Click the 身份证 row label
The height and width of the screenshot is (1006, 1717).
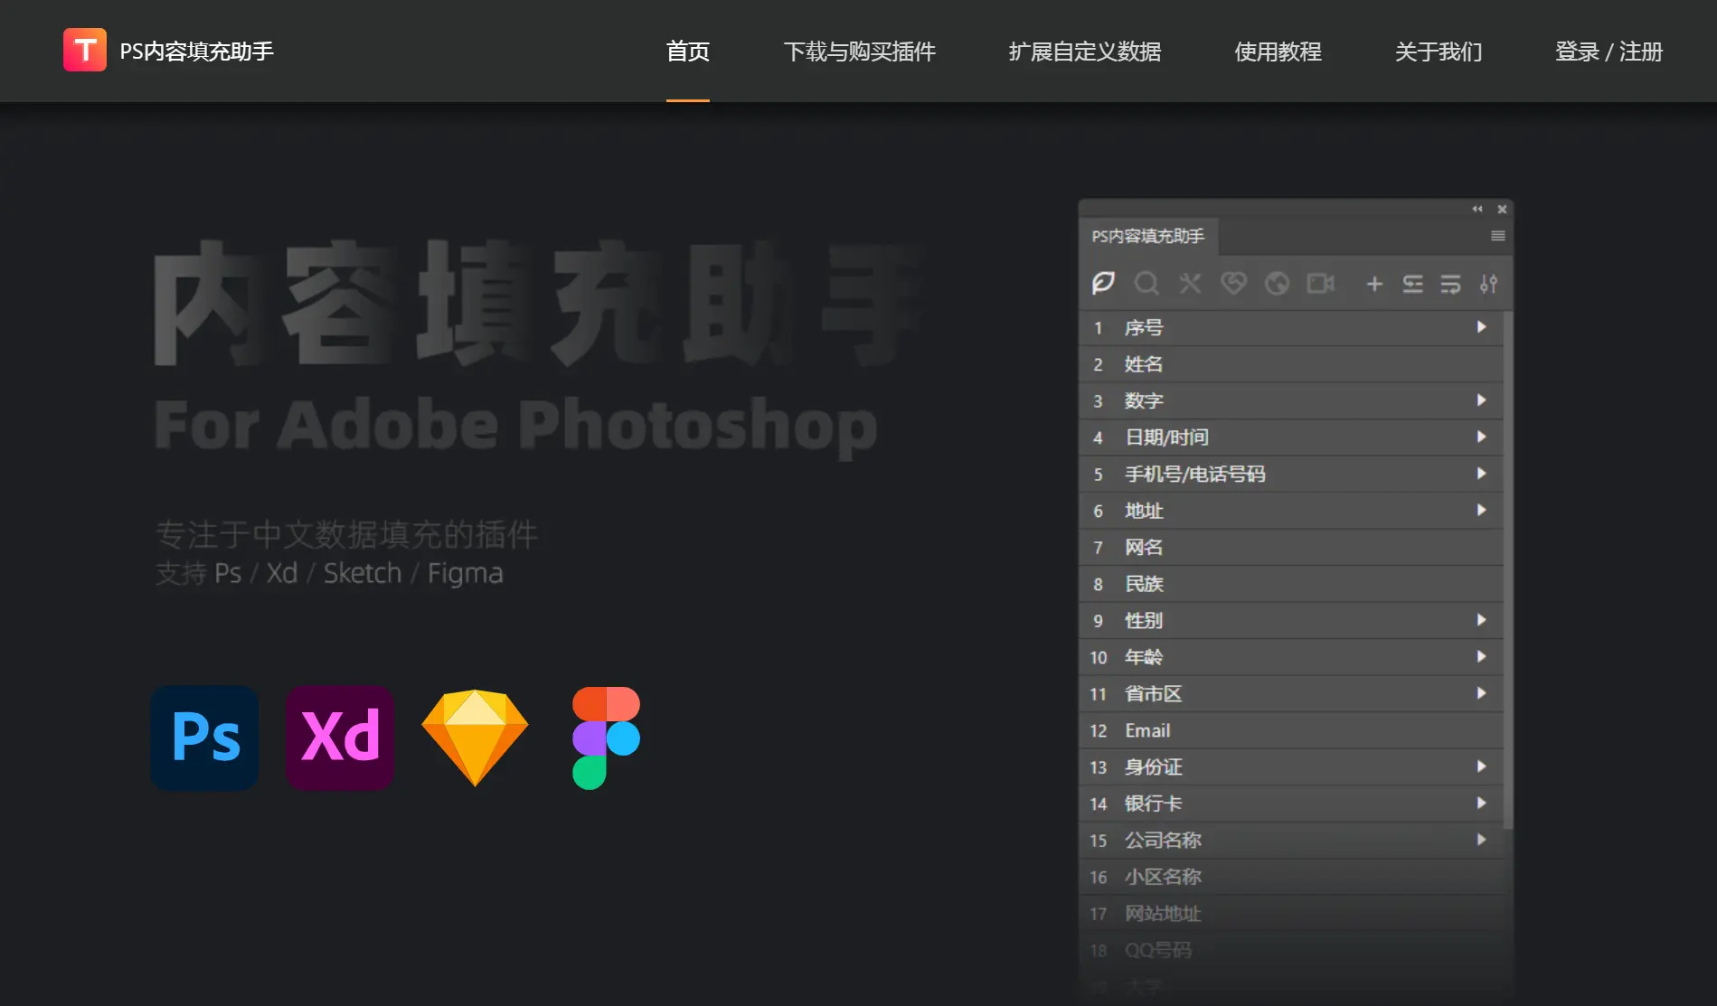tap(1153, 766)
